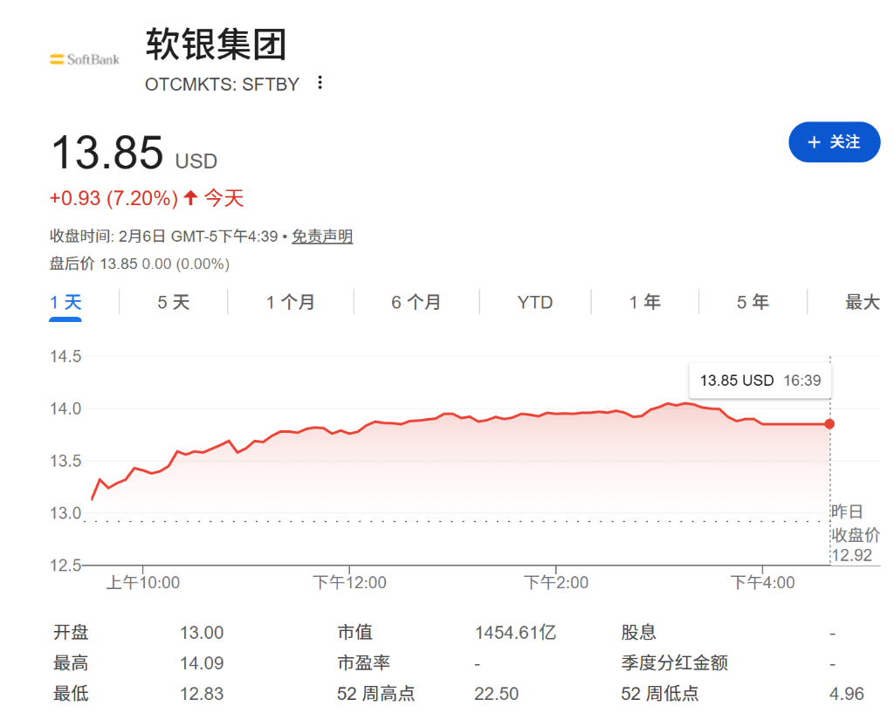Click the current price 13.85

coord(107,152)
